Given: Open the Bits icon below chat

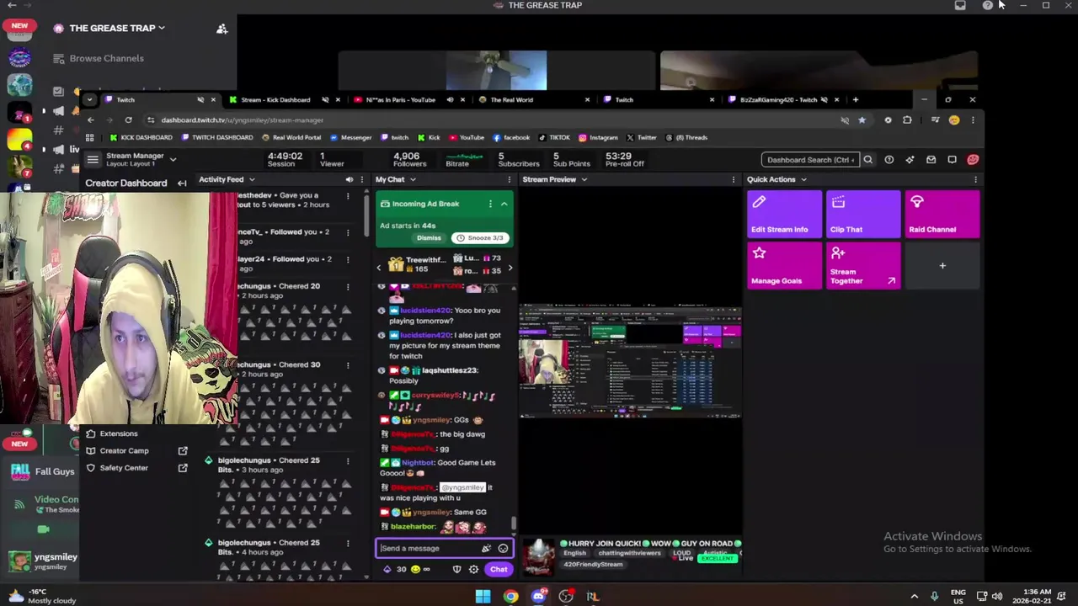Looking at the screenshot, I should [387, 569].
